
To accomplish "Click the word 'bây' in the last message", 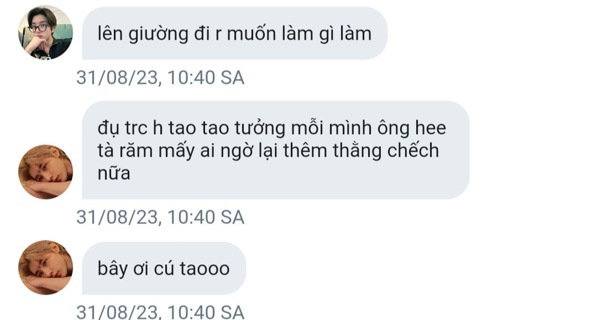I will pos(112,269).
